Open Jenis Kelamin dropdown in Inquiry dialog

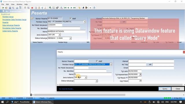(86, 77)
